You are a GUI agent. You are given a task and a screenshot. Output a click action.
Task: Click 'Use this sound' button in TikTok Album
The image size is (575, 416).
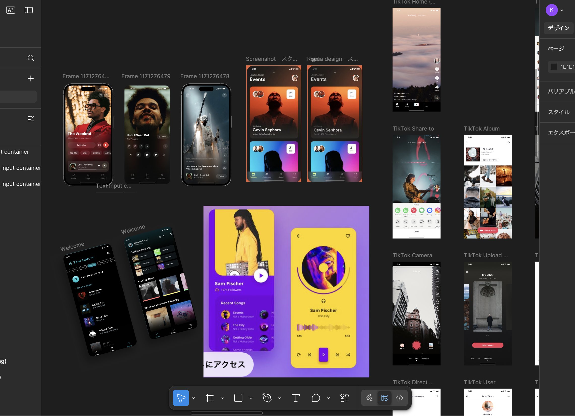coord(488,231)
